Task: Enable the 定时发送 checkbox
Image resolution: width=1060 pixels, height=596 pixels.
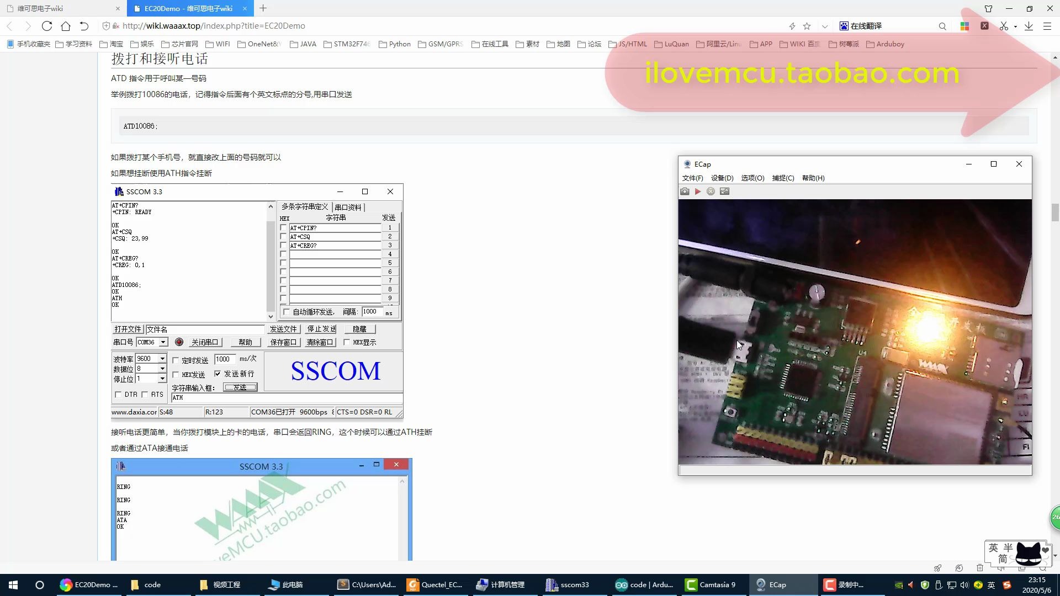Action: [x=176, y=360]
